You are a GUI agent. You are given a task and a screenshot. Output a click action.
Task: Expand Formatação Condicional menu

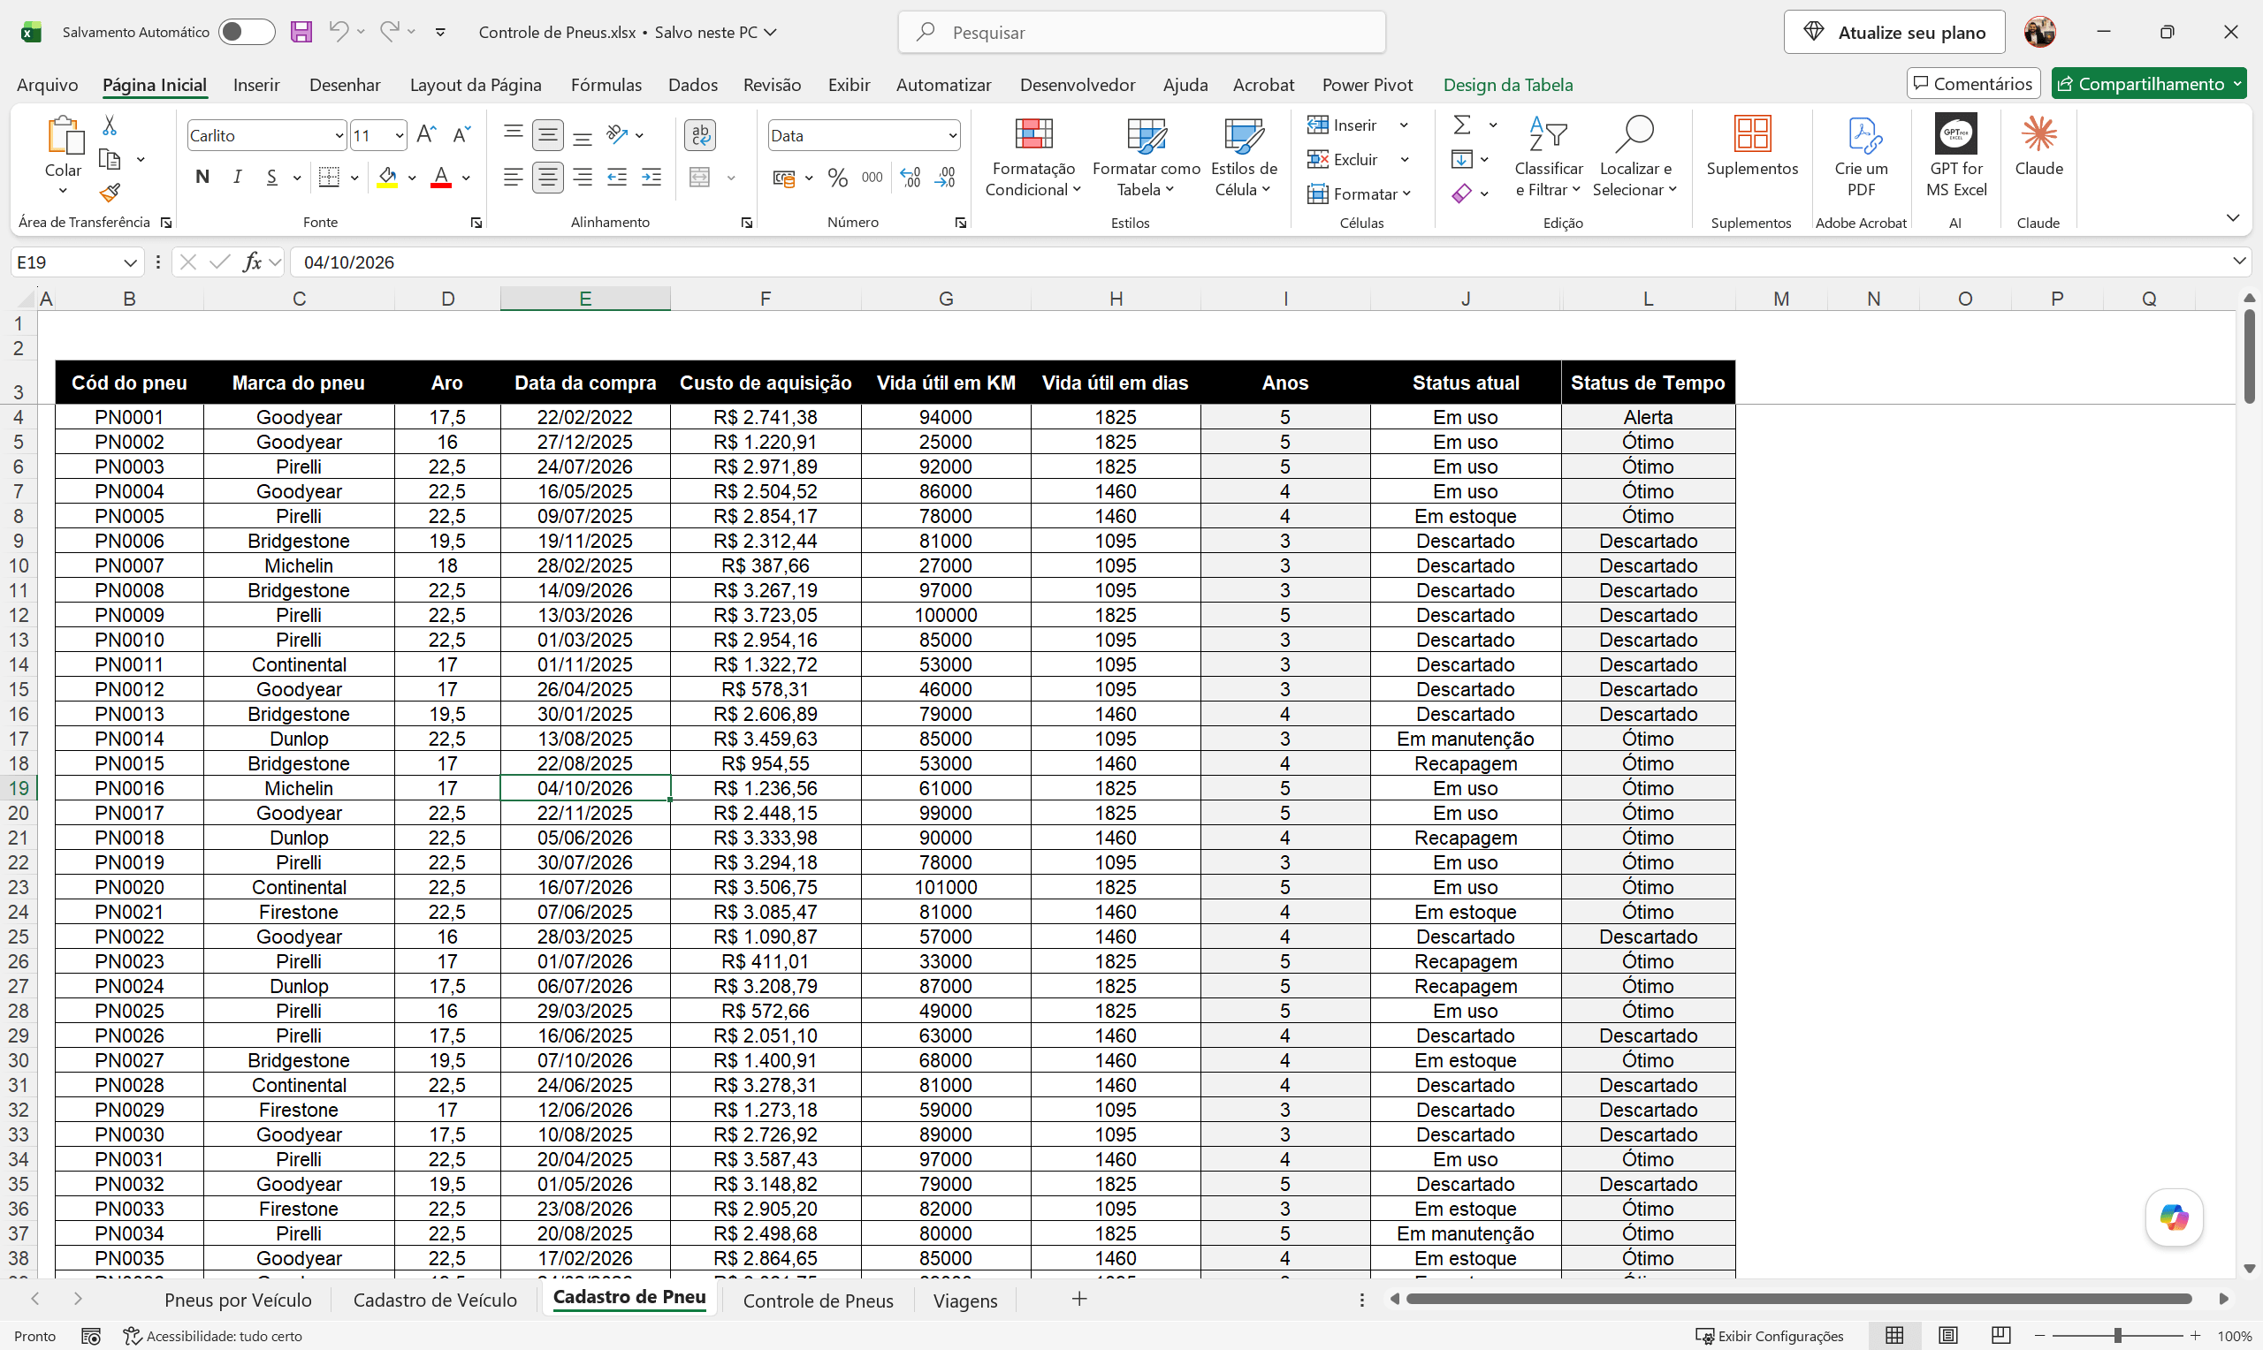(x=1032, y=155)
